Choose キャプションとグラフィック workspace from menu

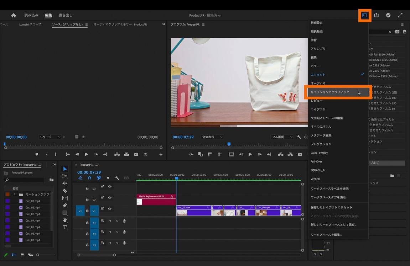click(x=330, y=92)
